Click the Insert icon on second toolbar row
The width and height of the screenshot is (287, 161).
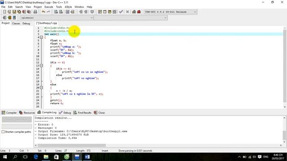(4, 18)
